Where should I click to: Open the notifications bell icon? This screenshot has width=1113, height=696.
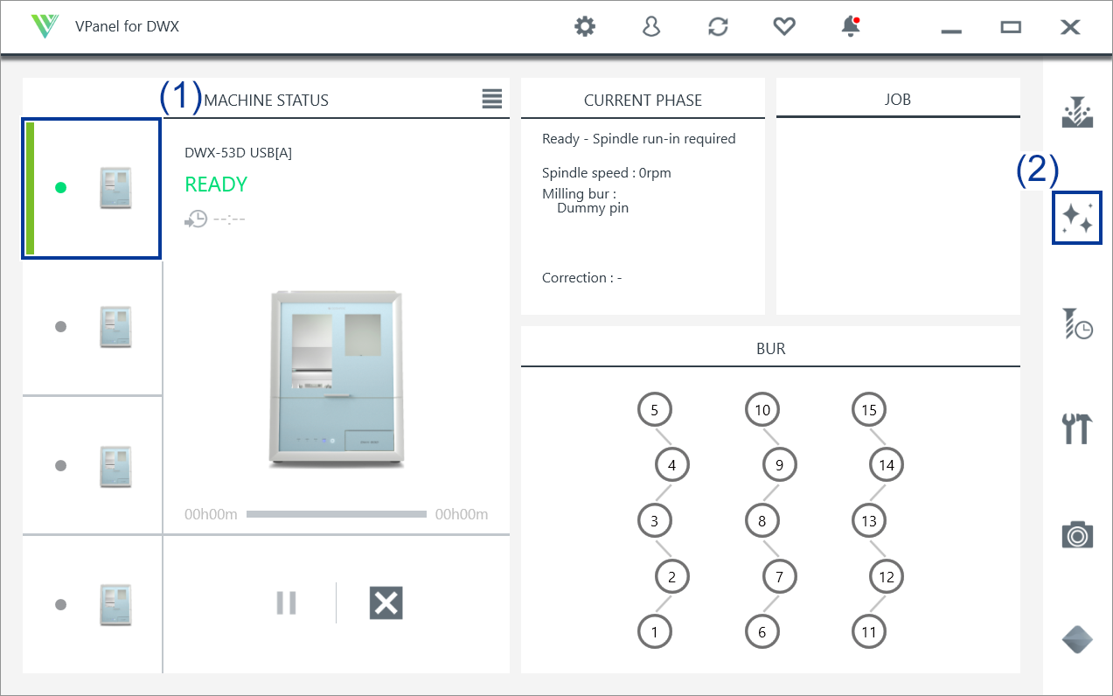tap(851, 27)
